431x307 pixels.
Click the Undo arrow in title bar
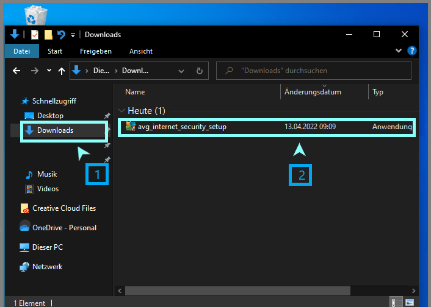coord(61,35)
